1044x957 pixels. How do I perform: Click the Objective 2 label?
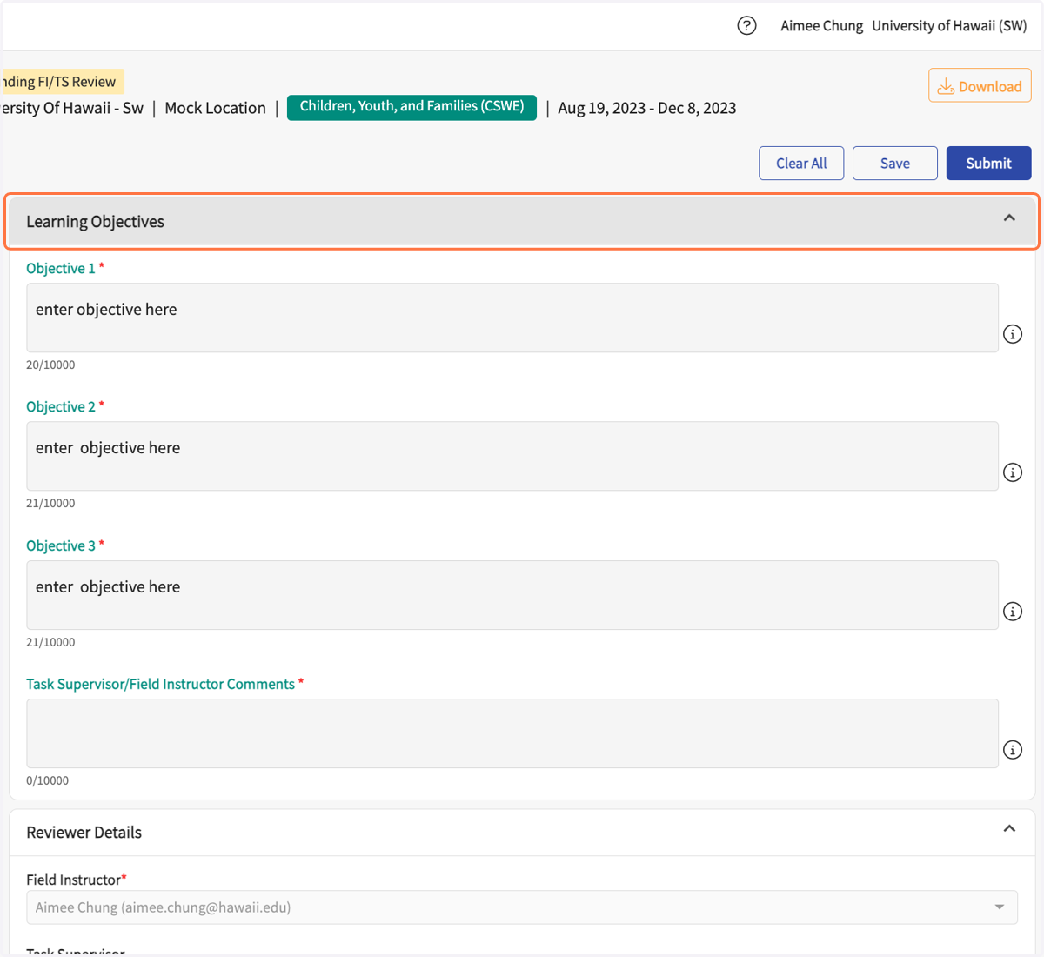point(61,407)
